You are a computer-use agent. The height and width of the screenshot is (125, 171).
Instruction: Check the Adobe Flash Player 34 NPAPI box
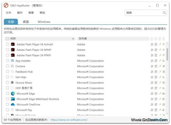(x=8, y=50)
